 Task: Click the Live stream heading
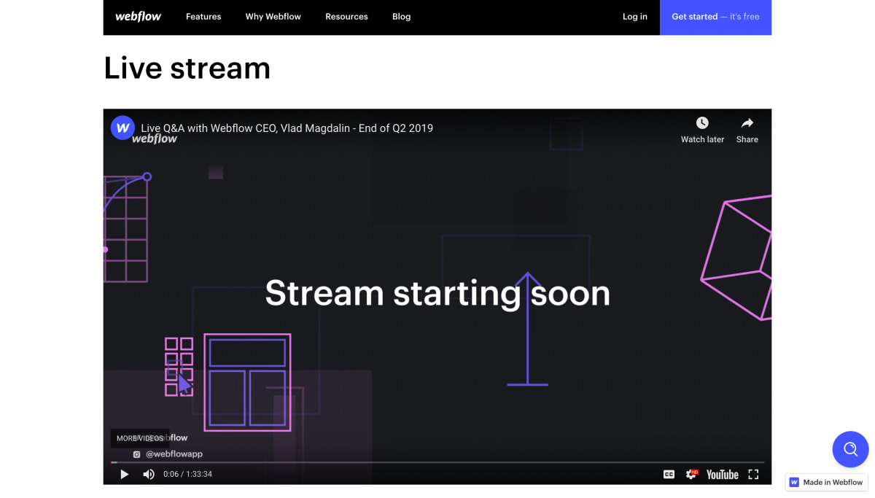(187, 68)
